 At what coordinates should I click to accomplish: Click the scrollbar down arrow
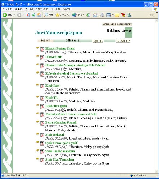(x=156, y=171)
